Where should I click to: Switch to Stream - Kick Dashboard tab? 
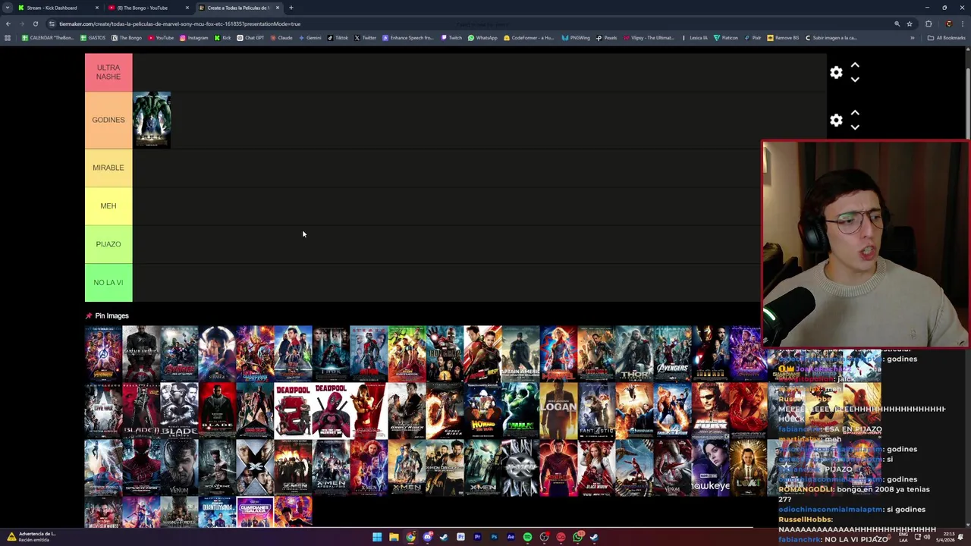(x=58, y=8)
